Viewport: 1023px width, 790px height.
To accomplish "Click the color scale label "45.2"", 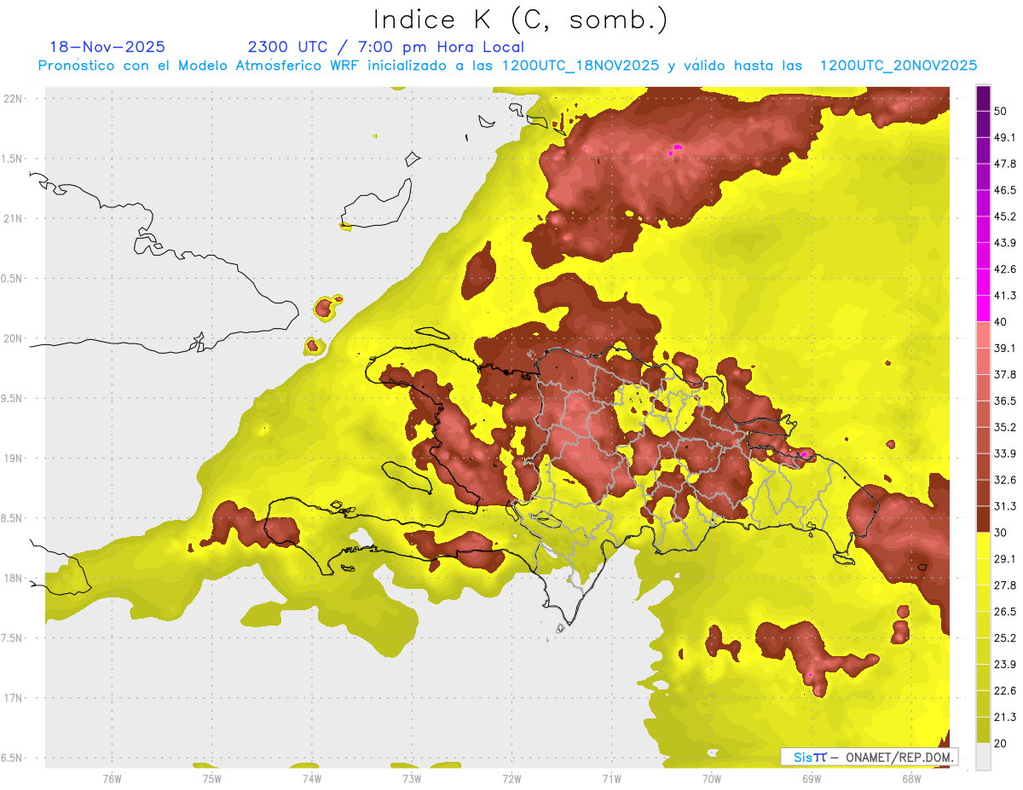I will click(x=1004, y=216).
